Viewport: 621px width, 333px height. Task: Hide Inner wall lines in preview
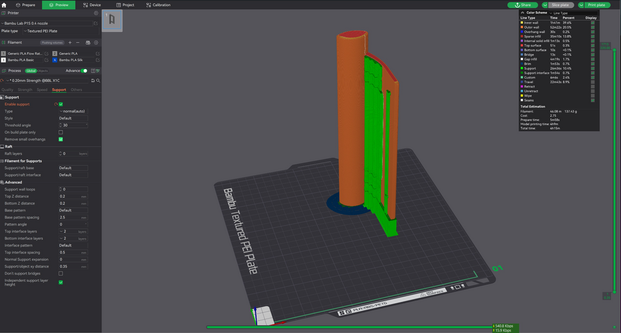(592, 22)
